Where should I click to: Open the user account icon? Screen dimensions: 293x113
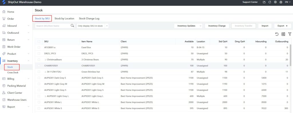click(281, 2)
